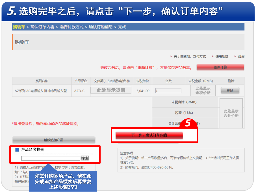
Task: Click the red circle step 5 badge
Action: tap(188, 123)
